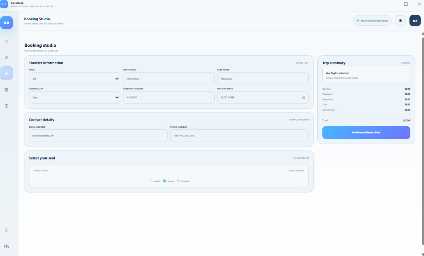This screenshot has height=256, width=424.
Task: Toggle dark mode via the moon icon
Action: pyautogui.click(x=7, y=230)
